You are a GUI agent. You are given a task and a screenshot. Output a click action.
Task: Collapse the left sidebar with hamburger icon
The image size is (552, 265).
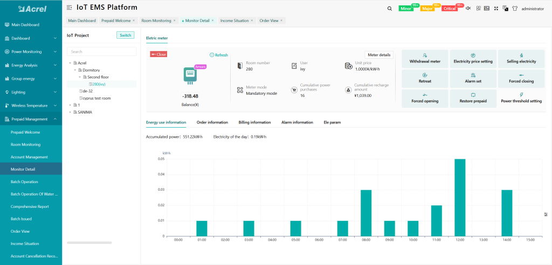(69, 8)
